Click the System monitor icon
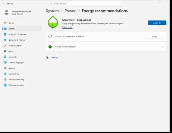This screenshot has height=133, width=172. tap(5, 29)
